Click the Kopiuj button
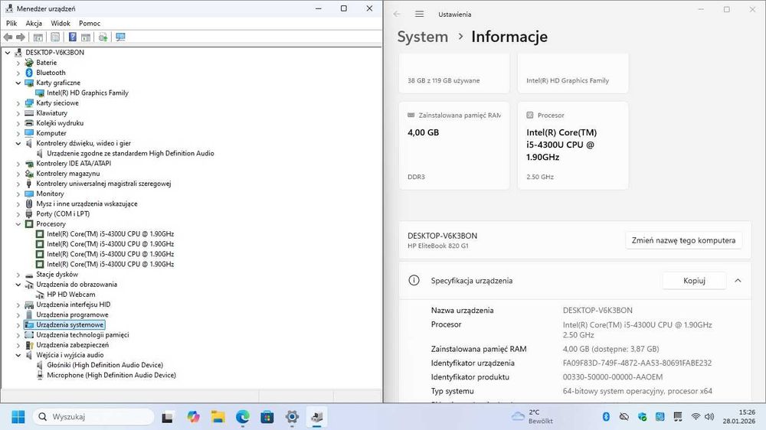 coord(694,281)
